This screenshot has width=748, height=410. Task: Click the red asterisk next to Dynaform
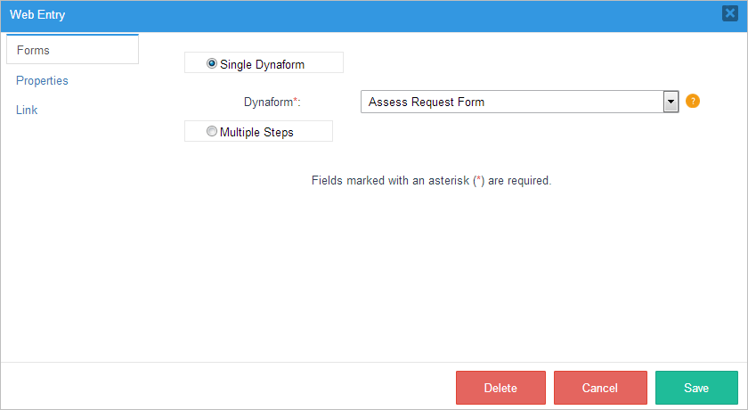[x=296, y=100]
